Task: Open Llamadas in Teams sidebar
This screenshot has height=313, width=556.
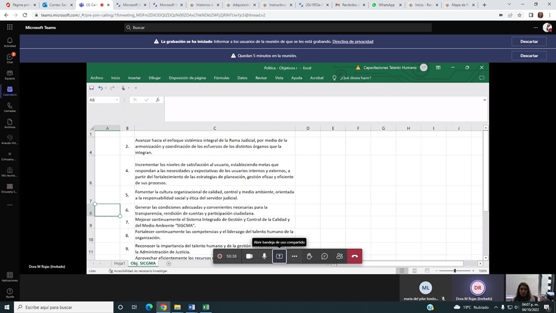Action: (x=10, y=107)
